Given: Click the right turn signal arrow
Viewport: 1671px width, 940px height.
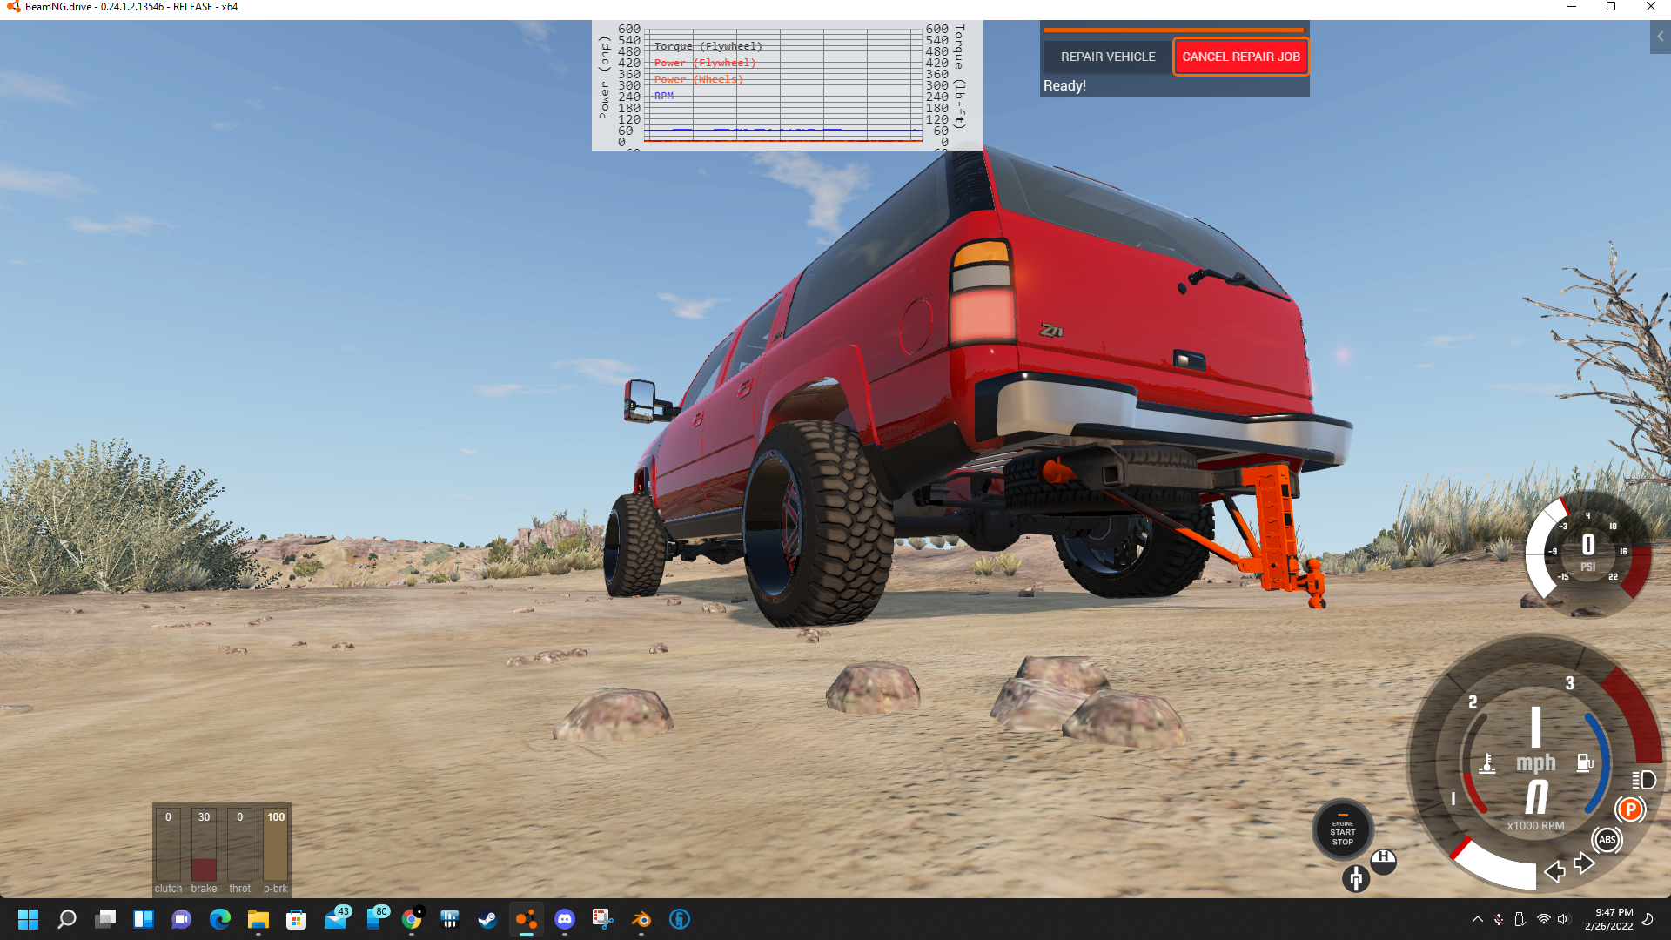Looking at the screenshot, I should [1585, 863].
